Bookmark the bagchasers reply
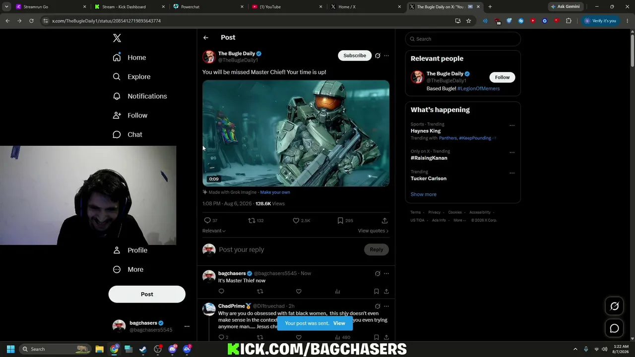The width and height of the screenshot is (635, 357). click(x=376, y=292)
